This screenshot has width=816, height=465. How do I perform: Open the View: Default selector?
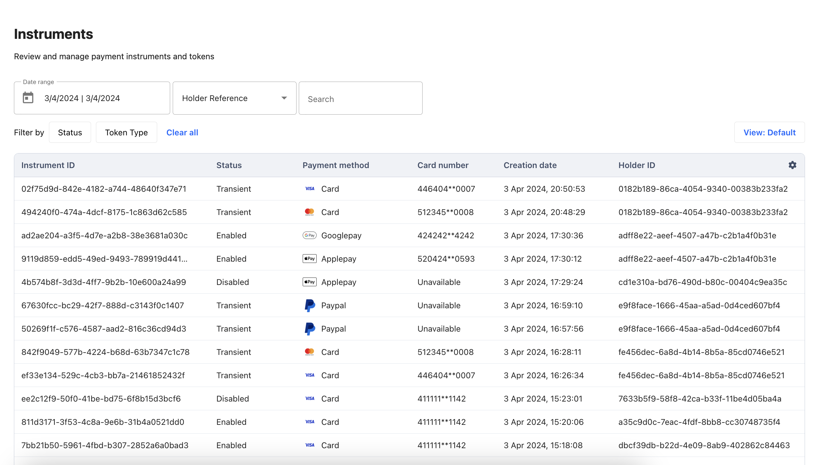point(769,132)
